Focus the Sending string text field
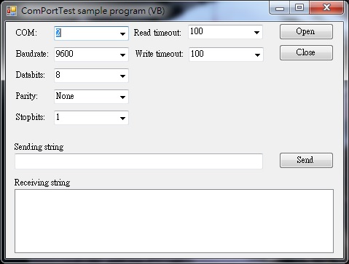 [x=138, y=161]
